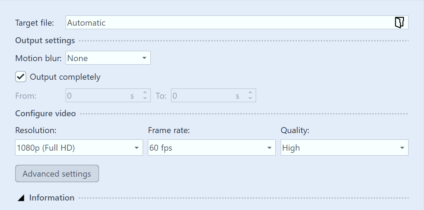The width and height of the screenshot is (424, 210).
Task: Enable partial output by toggling Output completely
Action: tap(20, 77)
